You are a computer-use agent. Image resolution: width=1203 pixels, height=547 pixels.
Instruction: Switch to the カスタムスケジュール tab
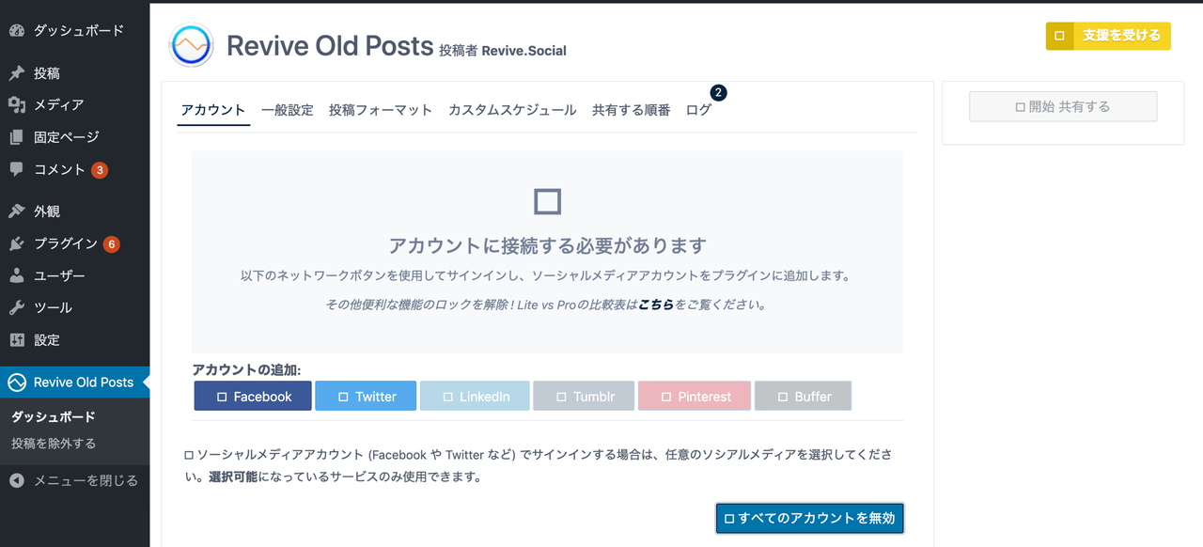pos(512,110)
